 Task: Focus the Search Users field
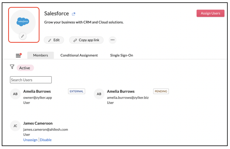pyautogui.click(x=31, y=80)
